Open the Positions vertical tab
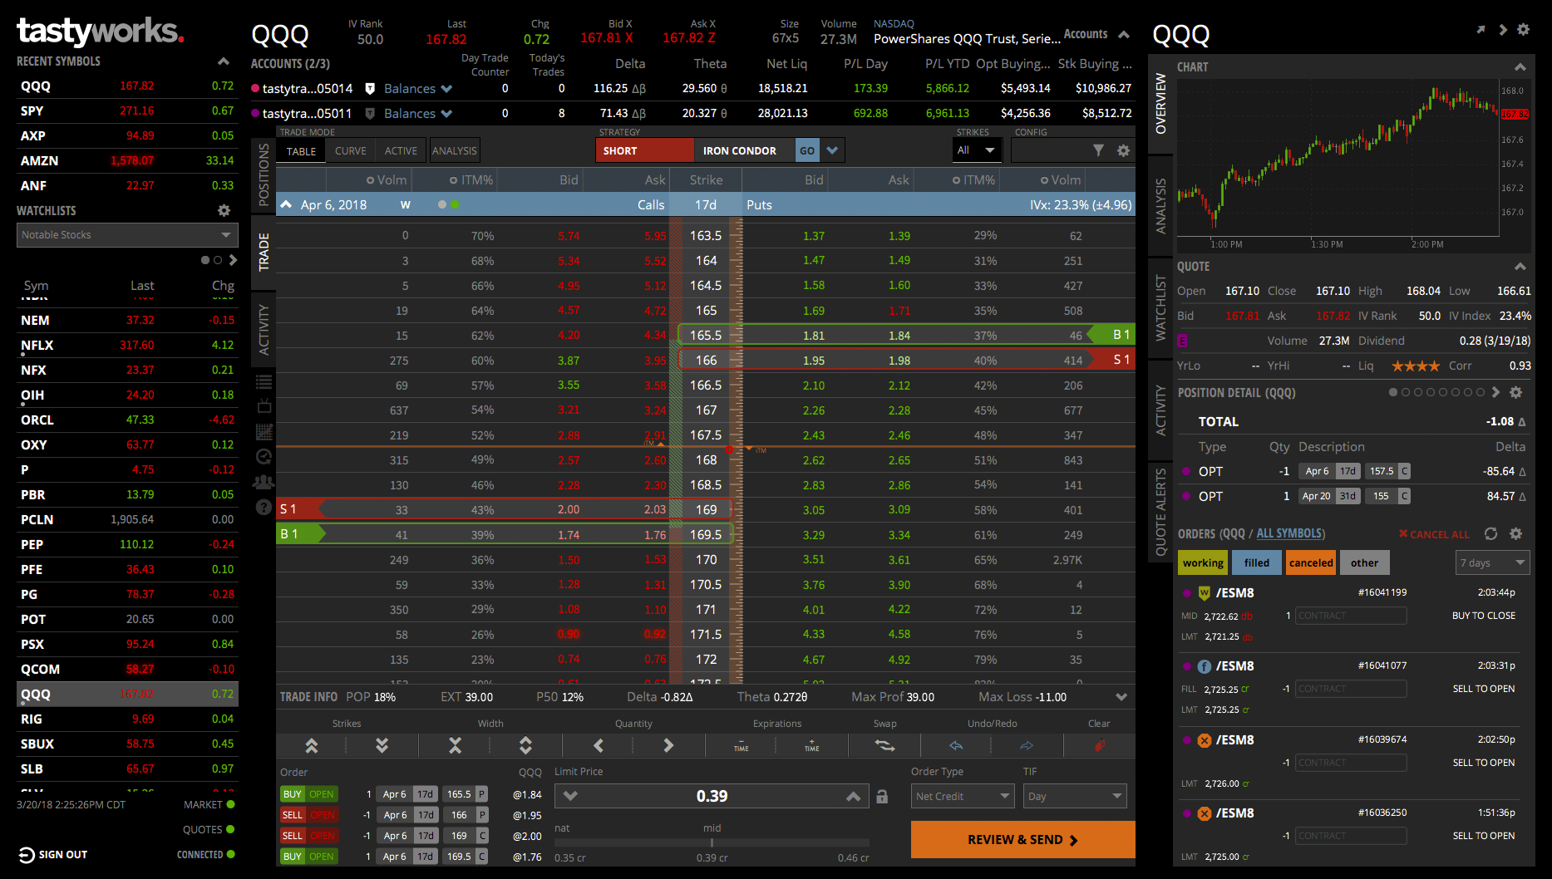Image resolution: width=1552 pixels, height=879 pixels. pos(264,174)
